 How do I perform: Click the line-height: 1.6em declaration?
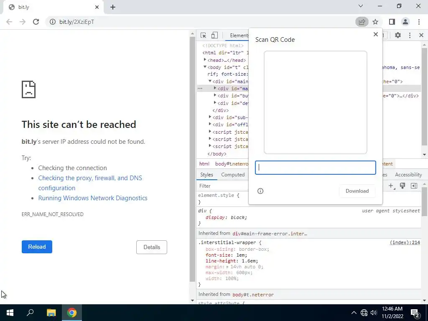pyautogui.click(x=232, y=261)
